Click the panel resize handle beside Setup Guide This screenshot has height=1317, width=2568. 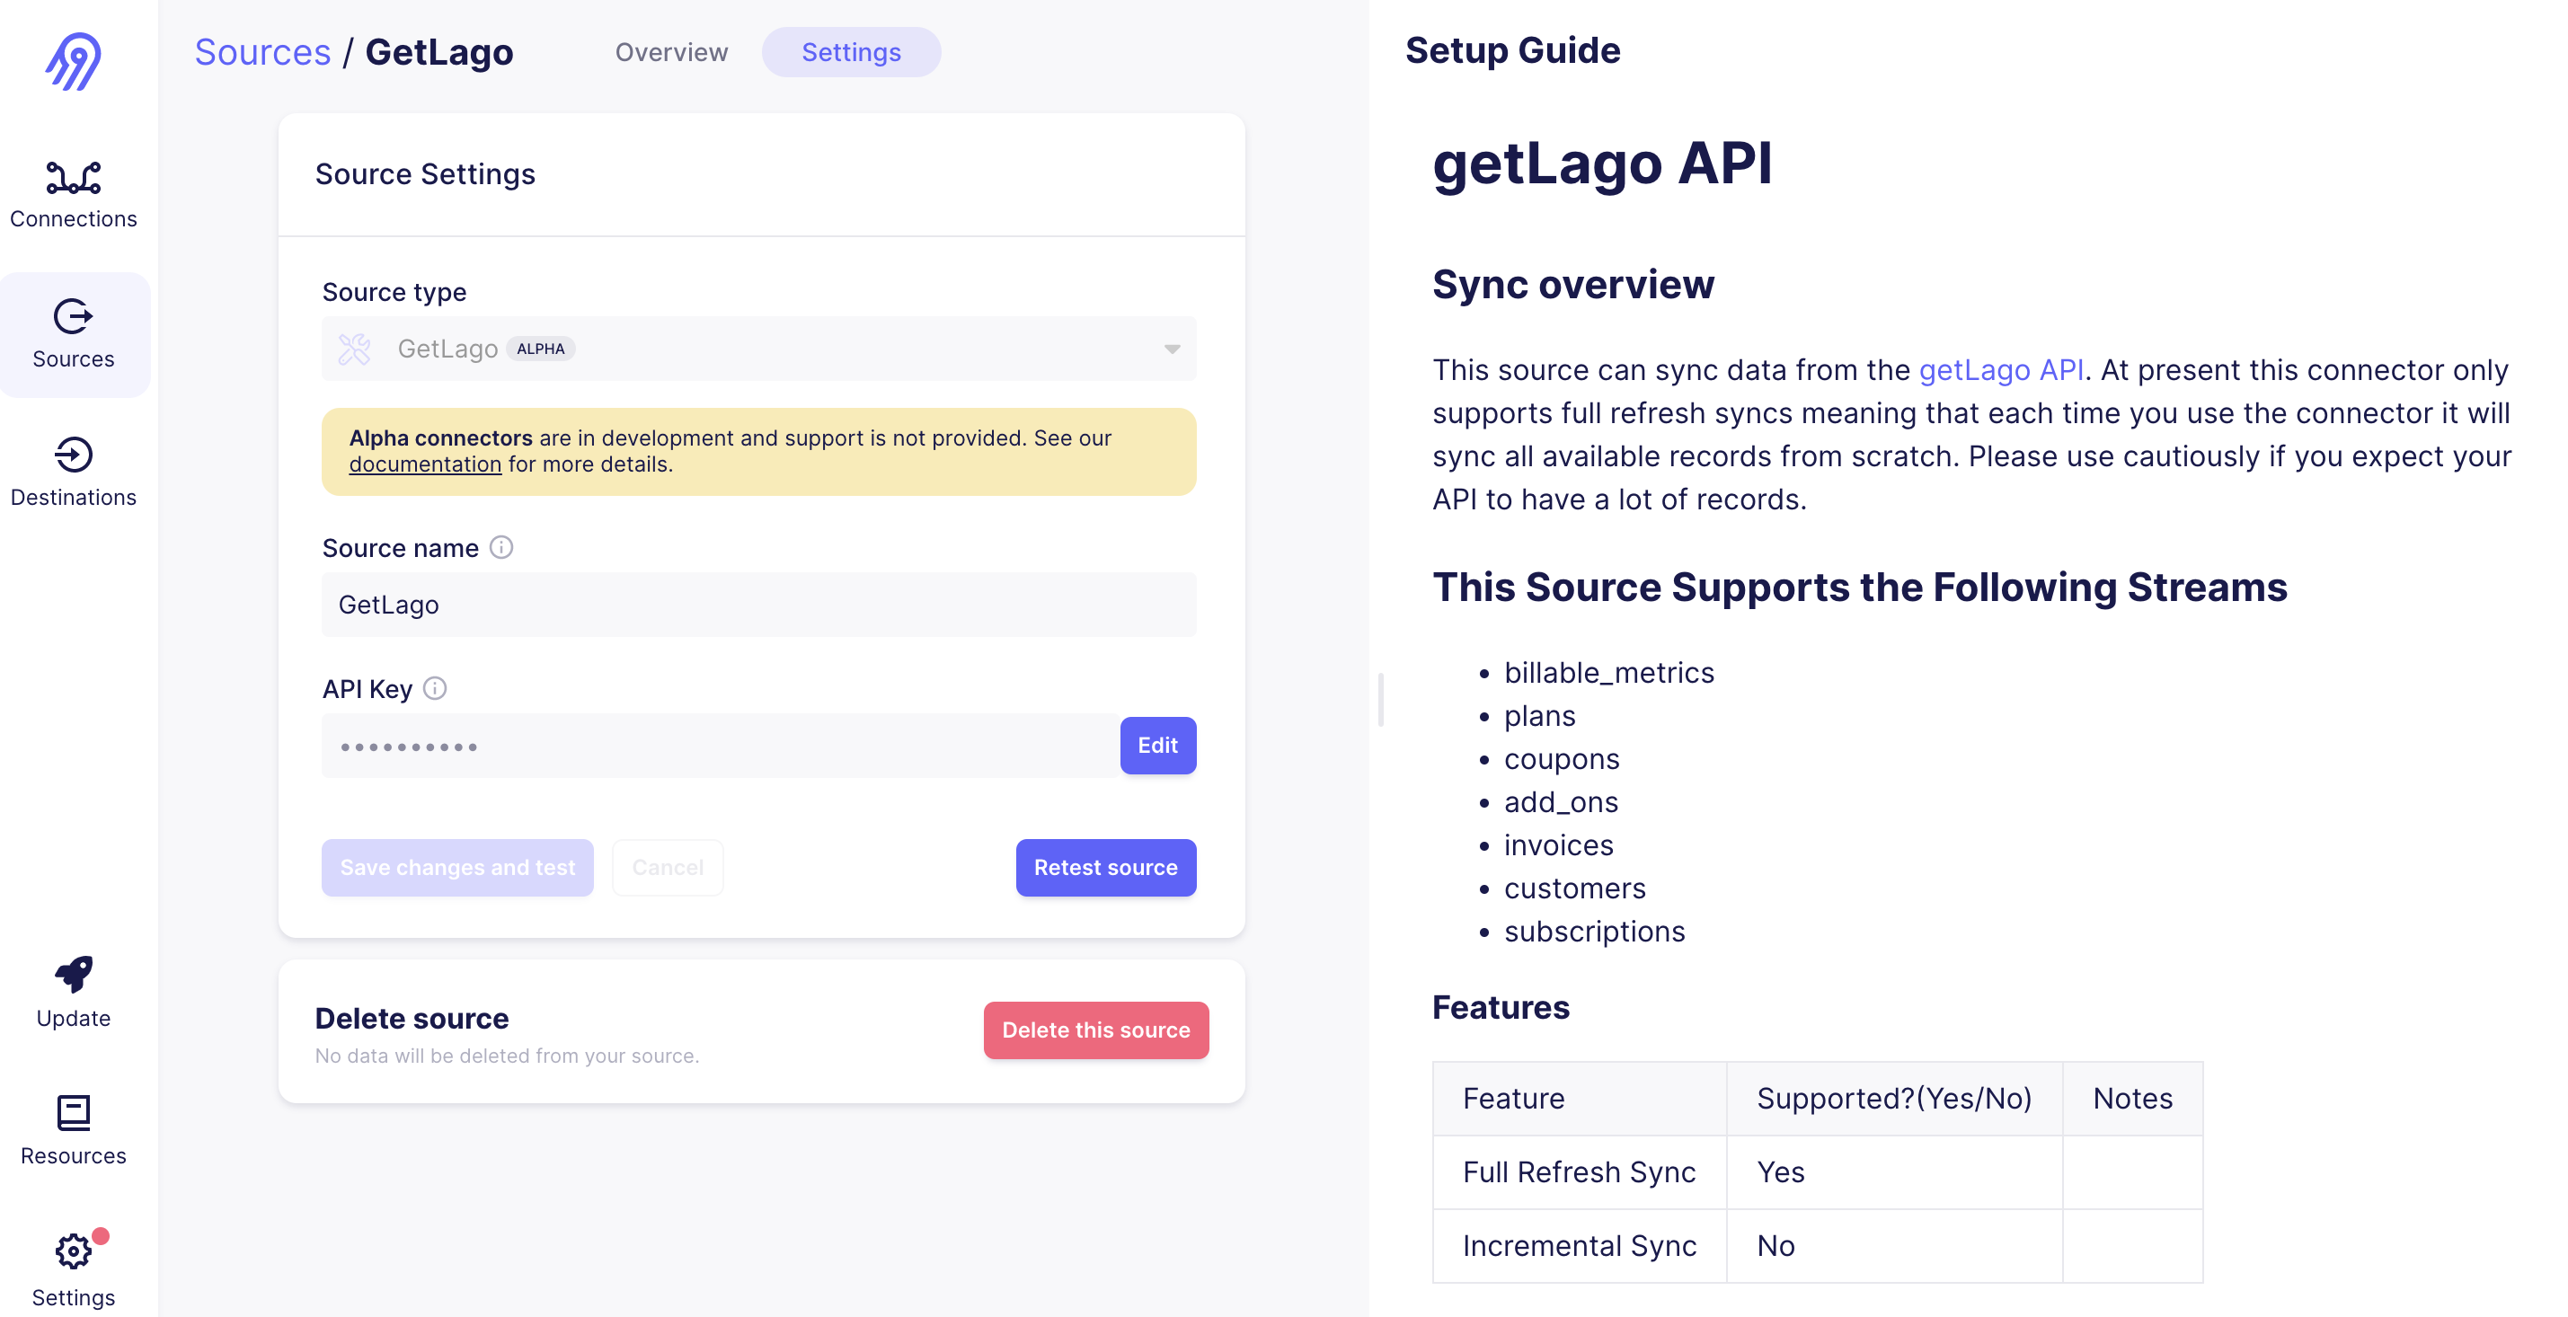coord(1381,700)
